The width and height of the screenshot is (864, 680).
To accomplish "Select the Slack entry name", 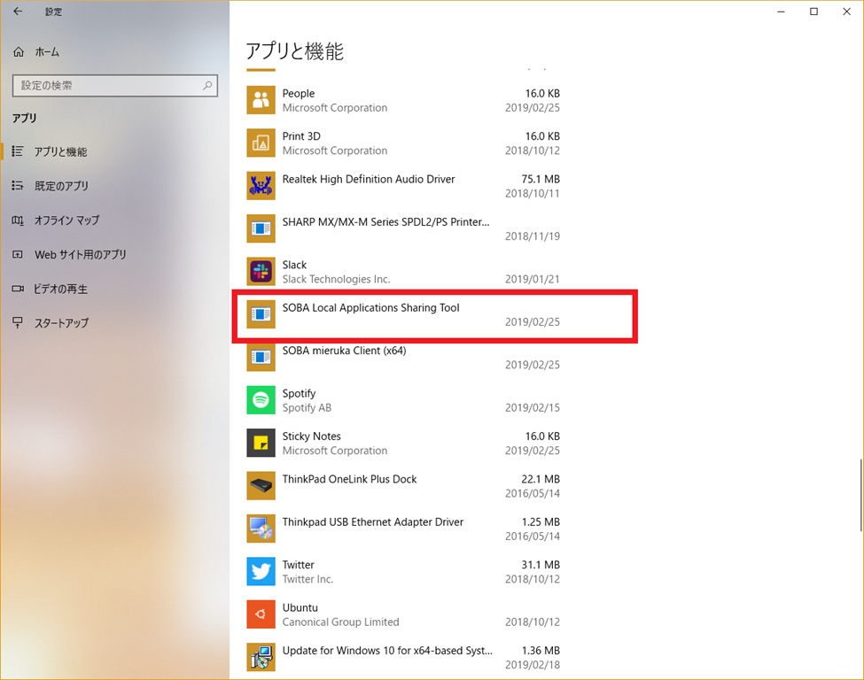I will 294,265.
